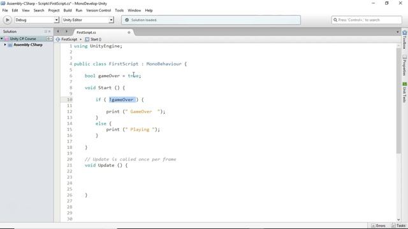Open the Build menu
408x229 pixels.
pyautogui.click(x=68, y=10)
